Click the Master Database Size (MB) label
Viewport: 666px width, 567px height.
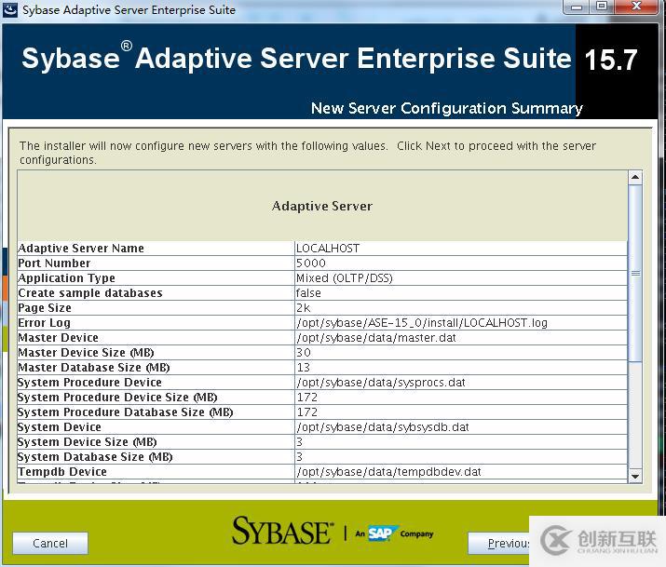pos(94,368)
